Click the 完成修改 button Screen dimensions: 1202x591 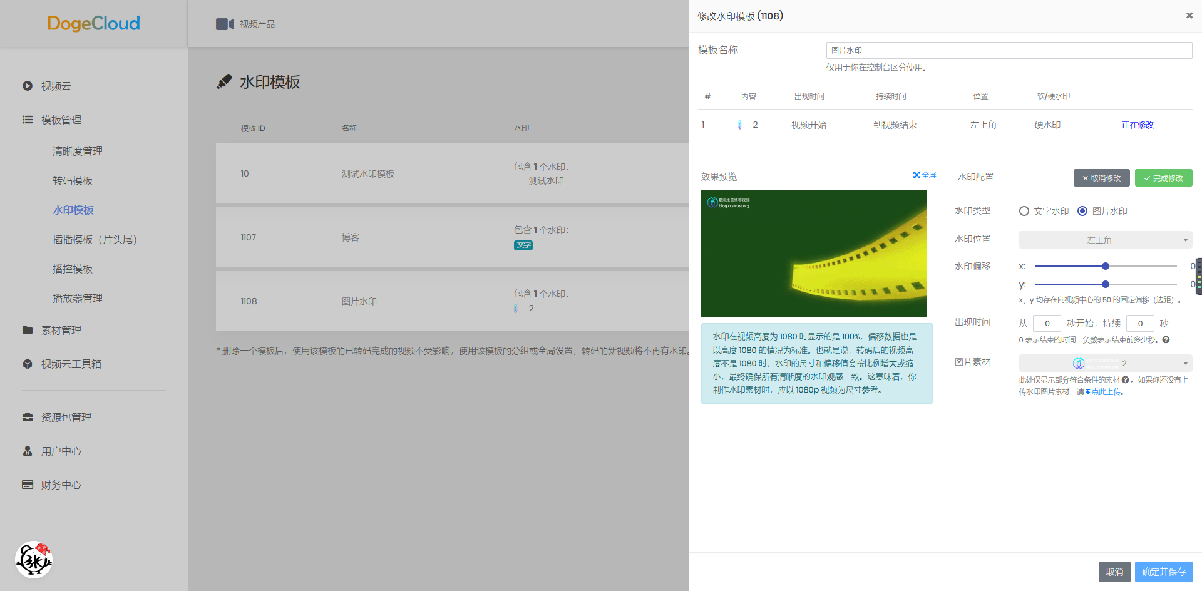(x=1164, y=178)
